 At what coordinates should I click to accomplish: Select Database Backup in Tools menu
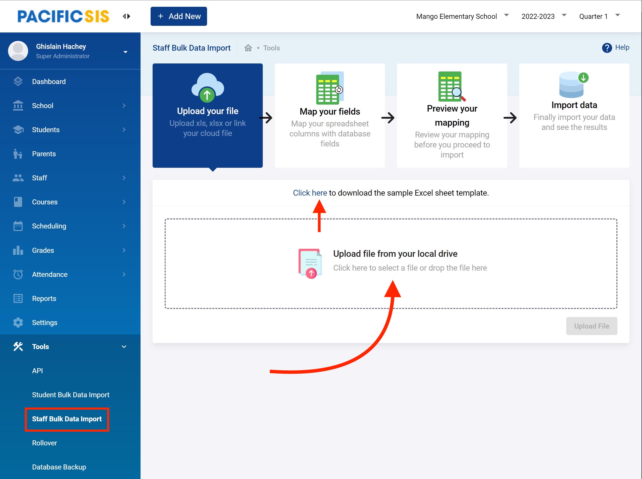pos(59,467)
